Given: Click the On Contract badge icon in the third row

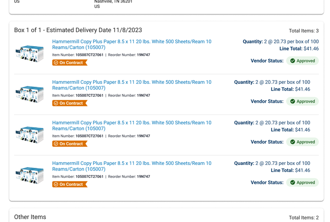Looking at the screenshot, I should pyautogui.click(x=56, y=144).
